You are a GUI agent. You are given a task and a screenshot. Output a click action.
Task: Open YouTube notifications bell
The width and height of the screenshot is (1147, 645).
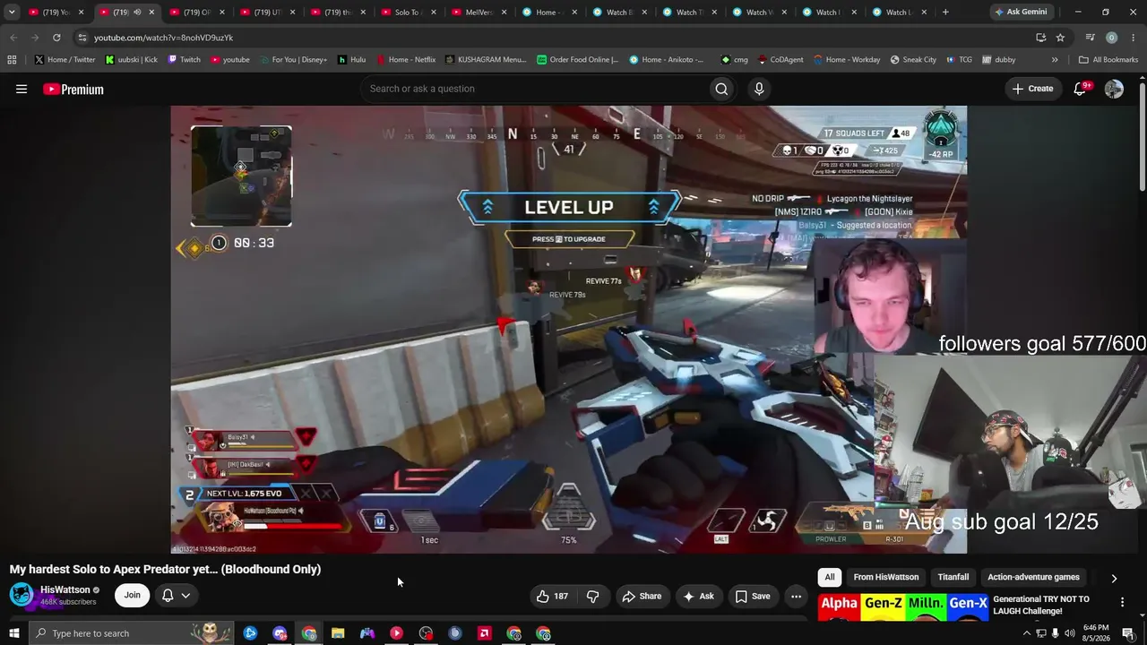click(1081, 89)
